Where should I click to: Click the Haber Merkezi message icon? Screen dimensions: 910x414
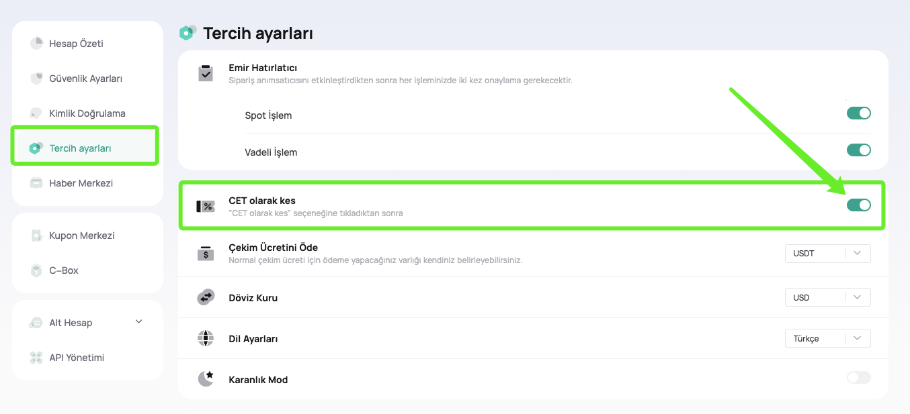36,183
